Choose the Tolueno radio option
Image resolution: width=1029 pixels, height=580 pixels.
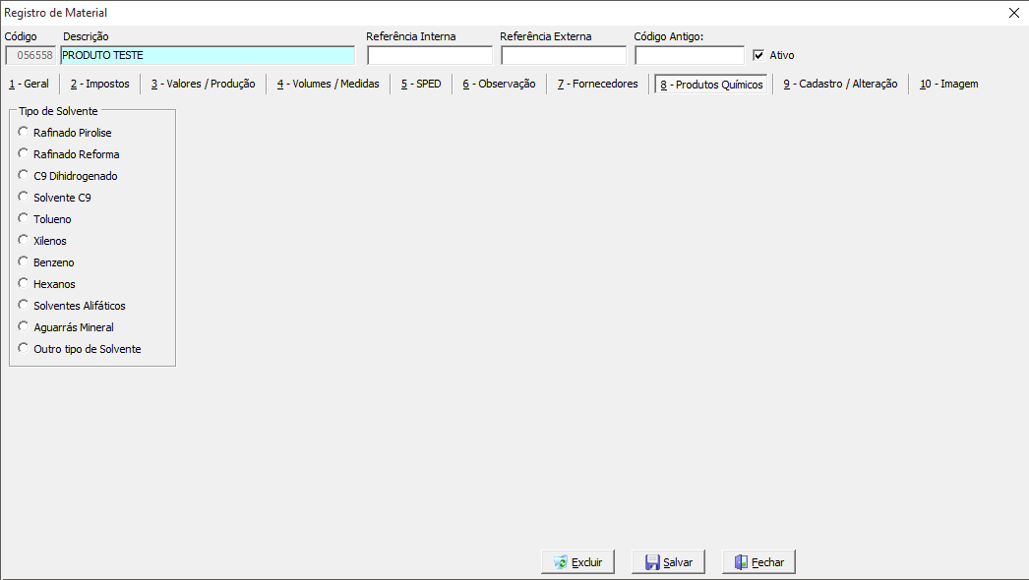tap(24, 218)
